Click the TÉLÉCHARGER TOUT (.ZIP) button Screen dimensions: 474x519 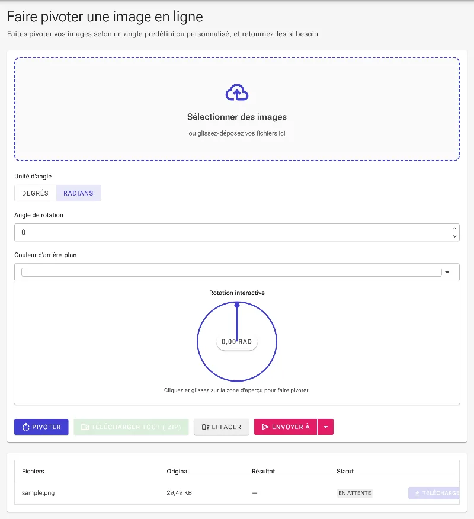pyautogui.click(x=131, y=427)
